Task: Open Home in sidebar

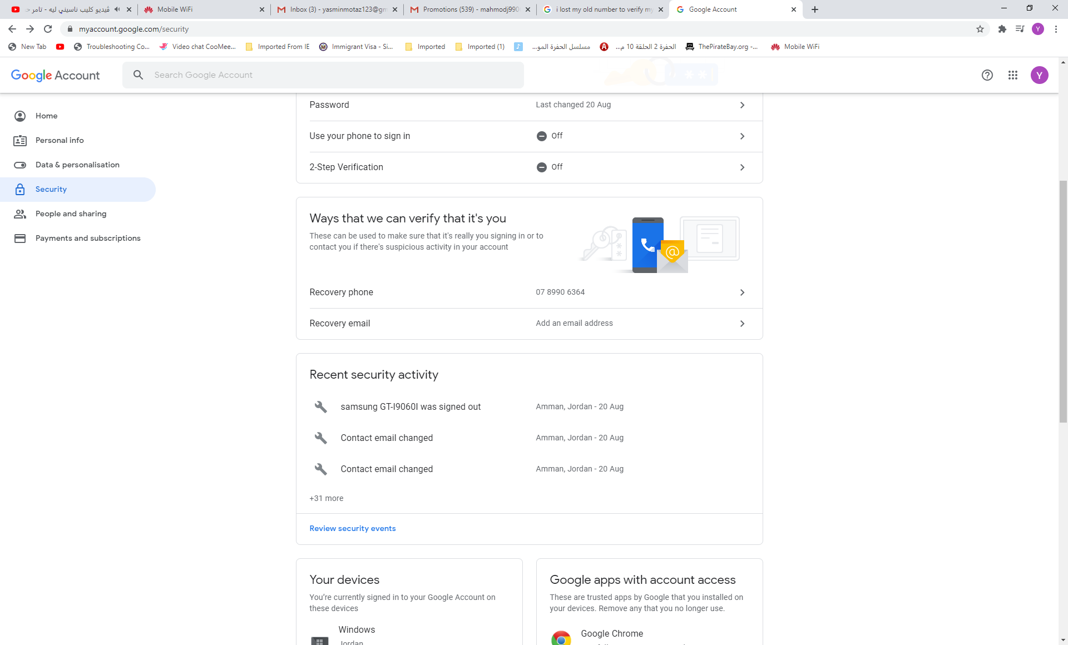Action: pos(47,116)
